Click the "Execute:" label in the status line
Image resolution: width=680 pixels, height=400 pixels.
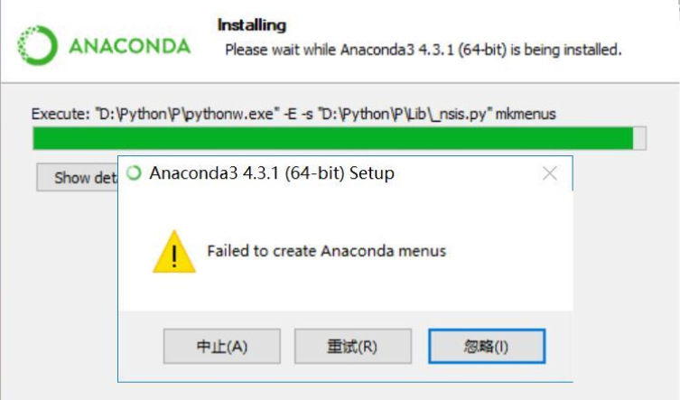61,114
